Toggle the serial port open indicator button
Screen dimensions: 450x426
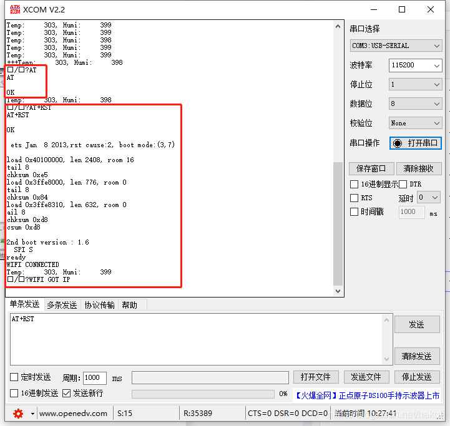coord(415,143)
